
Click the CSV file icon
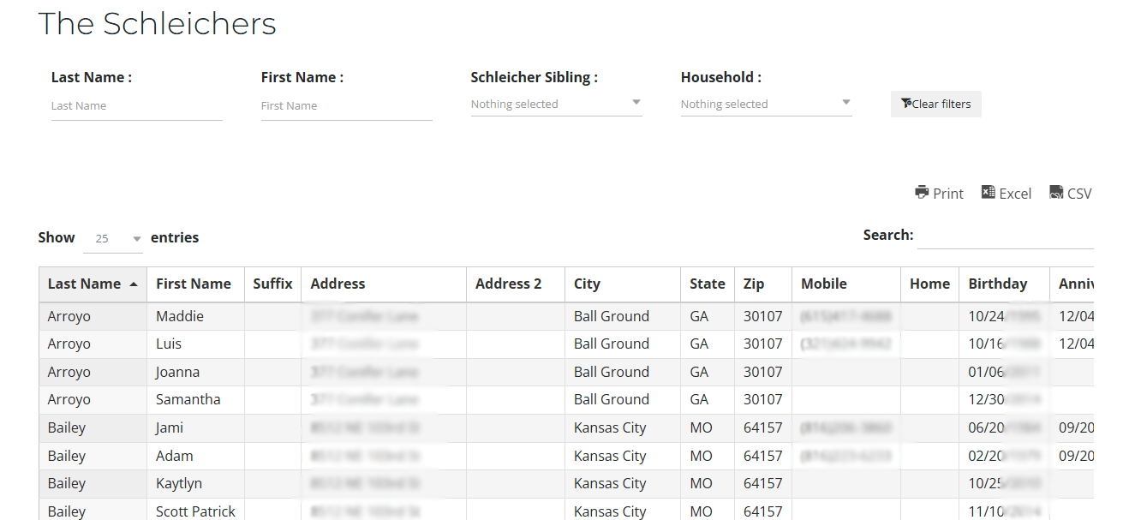click(x=1056, y=192)
